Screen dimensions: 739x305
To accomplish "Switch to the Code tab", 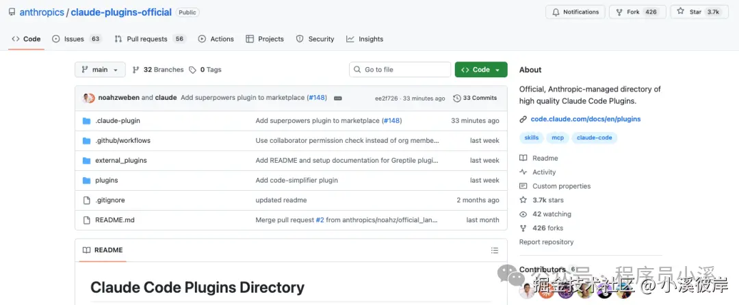I will [27, 39].
